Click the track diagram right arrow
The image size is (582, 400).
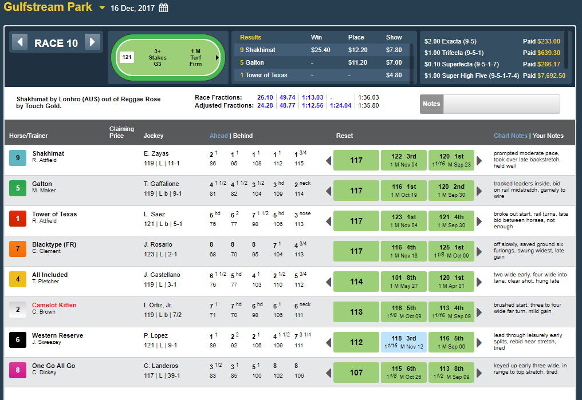tap(217, 58)
